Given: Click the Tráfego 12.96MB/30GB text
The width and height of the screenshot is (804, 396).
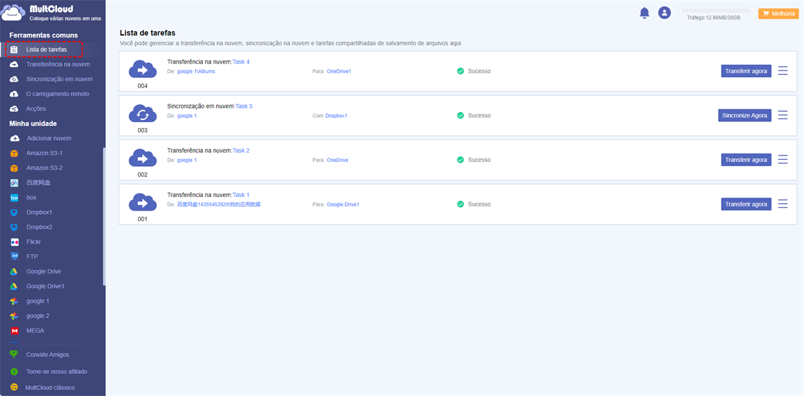Looking at the screenshot, I should [x=714, y=17].
